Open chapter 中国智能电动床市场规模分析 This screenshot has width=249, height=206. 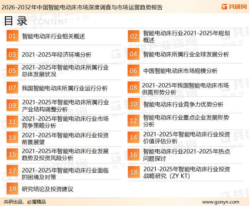coord(180,71)
